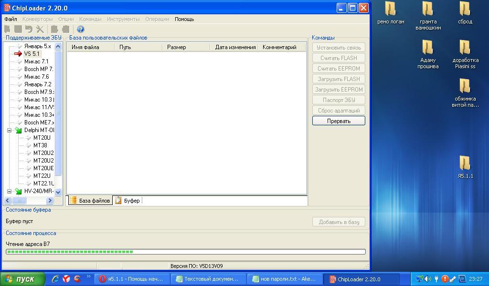
Task: Select Январь 7.2 in ECU tree
Action: pos(38,84)
